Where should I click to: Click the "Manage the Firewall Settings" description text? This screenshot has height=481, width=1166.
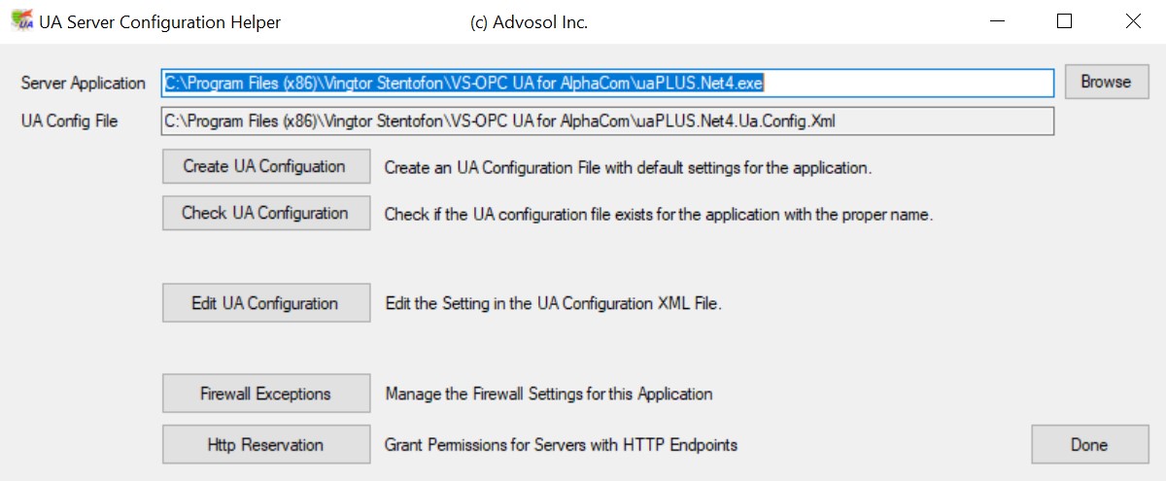point(549,394)
